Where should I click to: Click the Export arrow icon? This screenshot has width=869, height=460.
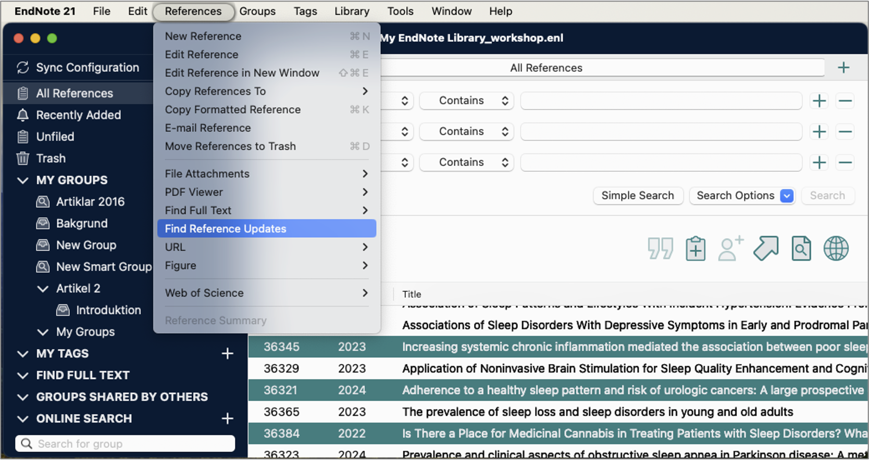(766, 248)
